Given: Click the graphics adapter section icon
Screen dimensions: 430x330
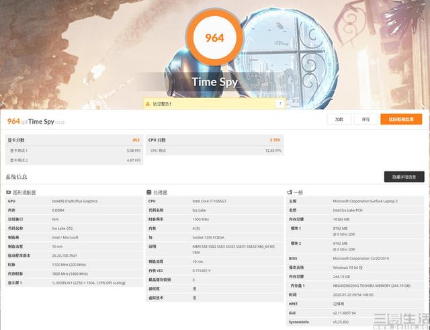Looking at the screenshot, I should (x=9, y=192).
